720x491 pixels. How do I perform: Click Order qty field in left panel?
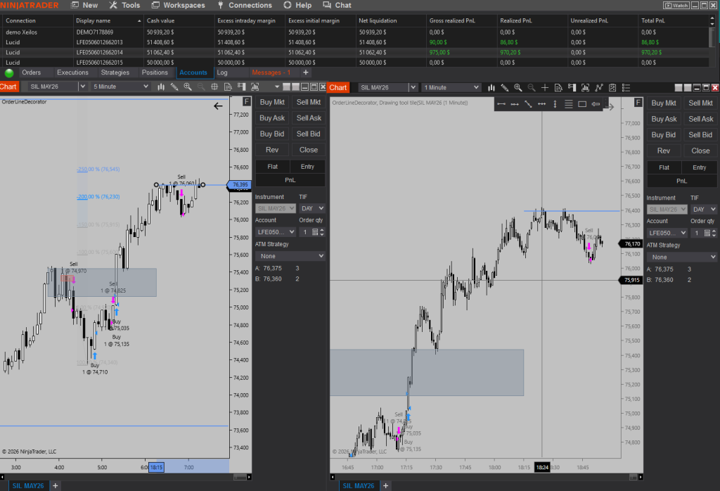[305, 231]
